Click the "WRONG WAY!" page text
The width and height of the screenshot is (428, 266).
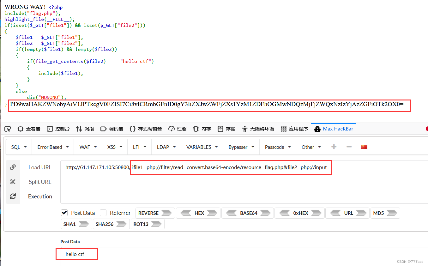pos(25,7)
